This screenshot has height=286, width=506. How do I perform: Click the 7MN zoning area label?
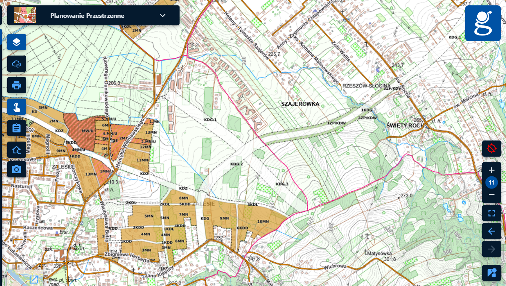[x=183, y=214]
